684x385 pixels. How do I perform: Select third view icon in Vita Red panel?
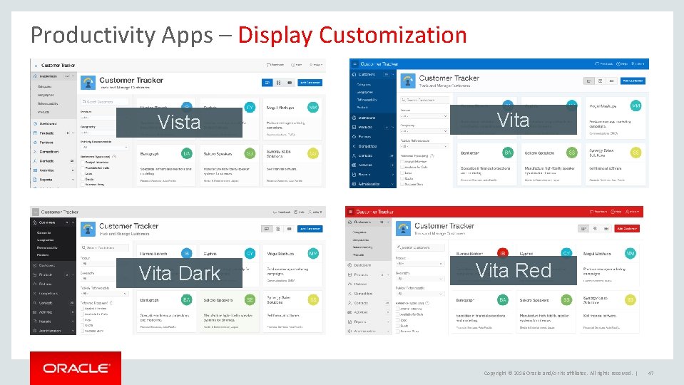point(606,228)
